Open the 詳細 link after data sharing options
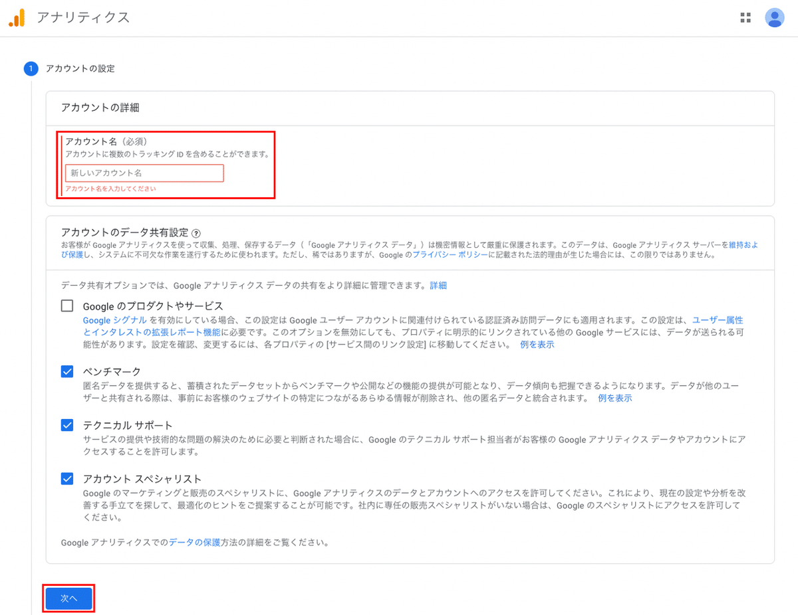 (x=438, y=286)
